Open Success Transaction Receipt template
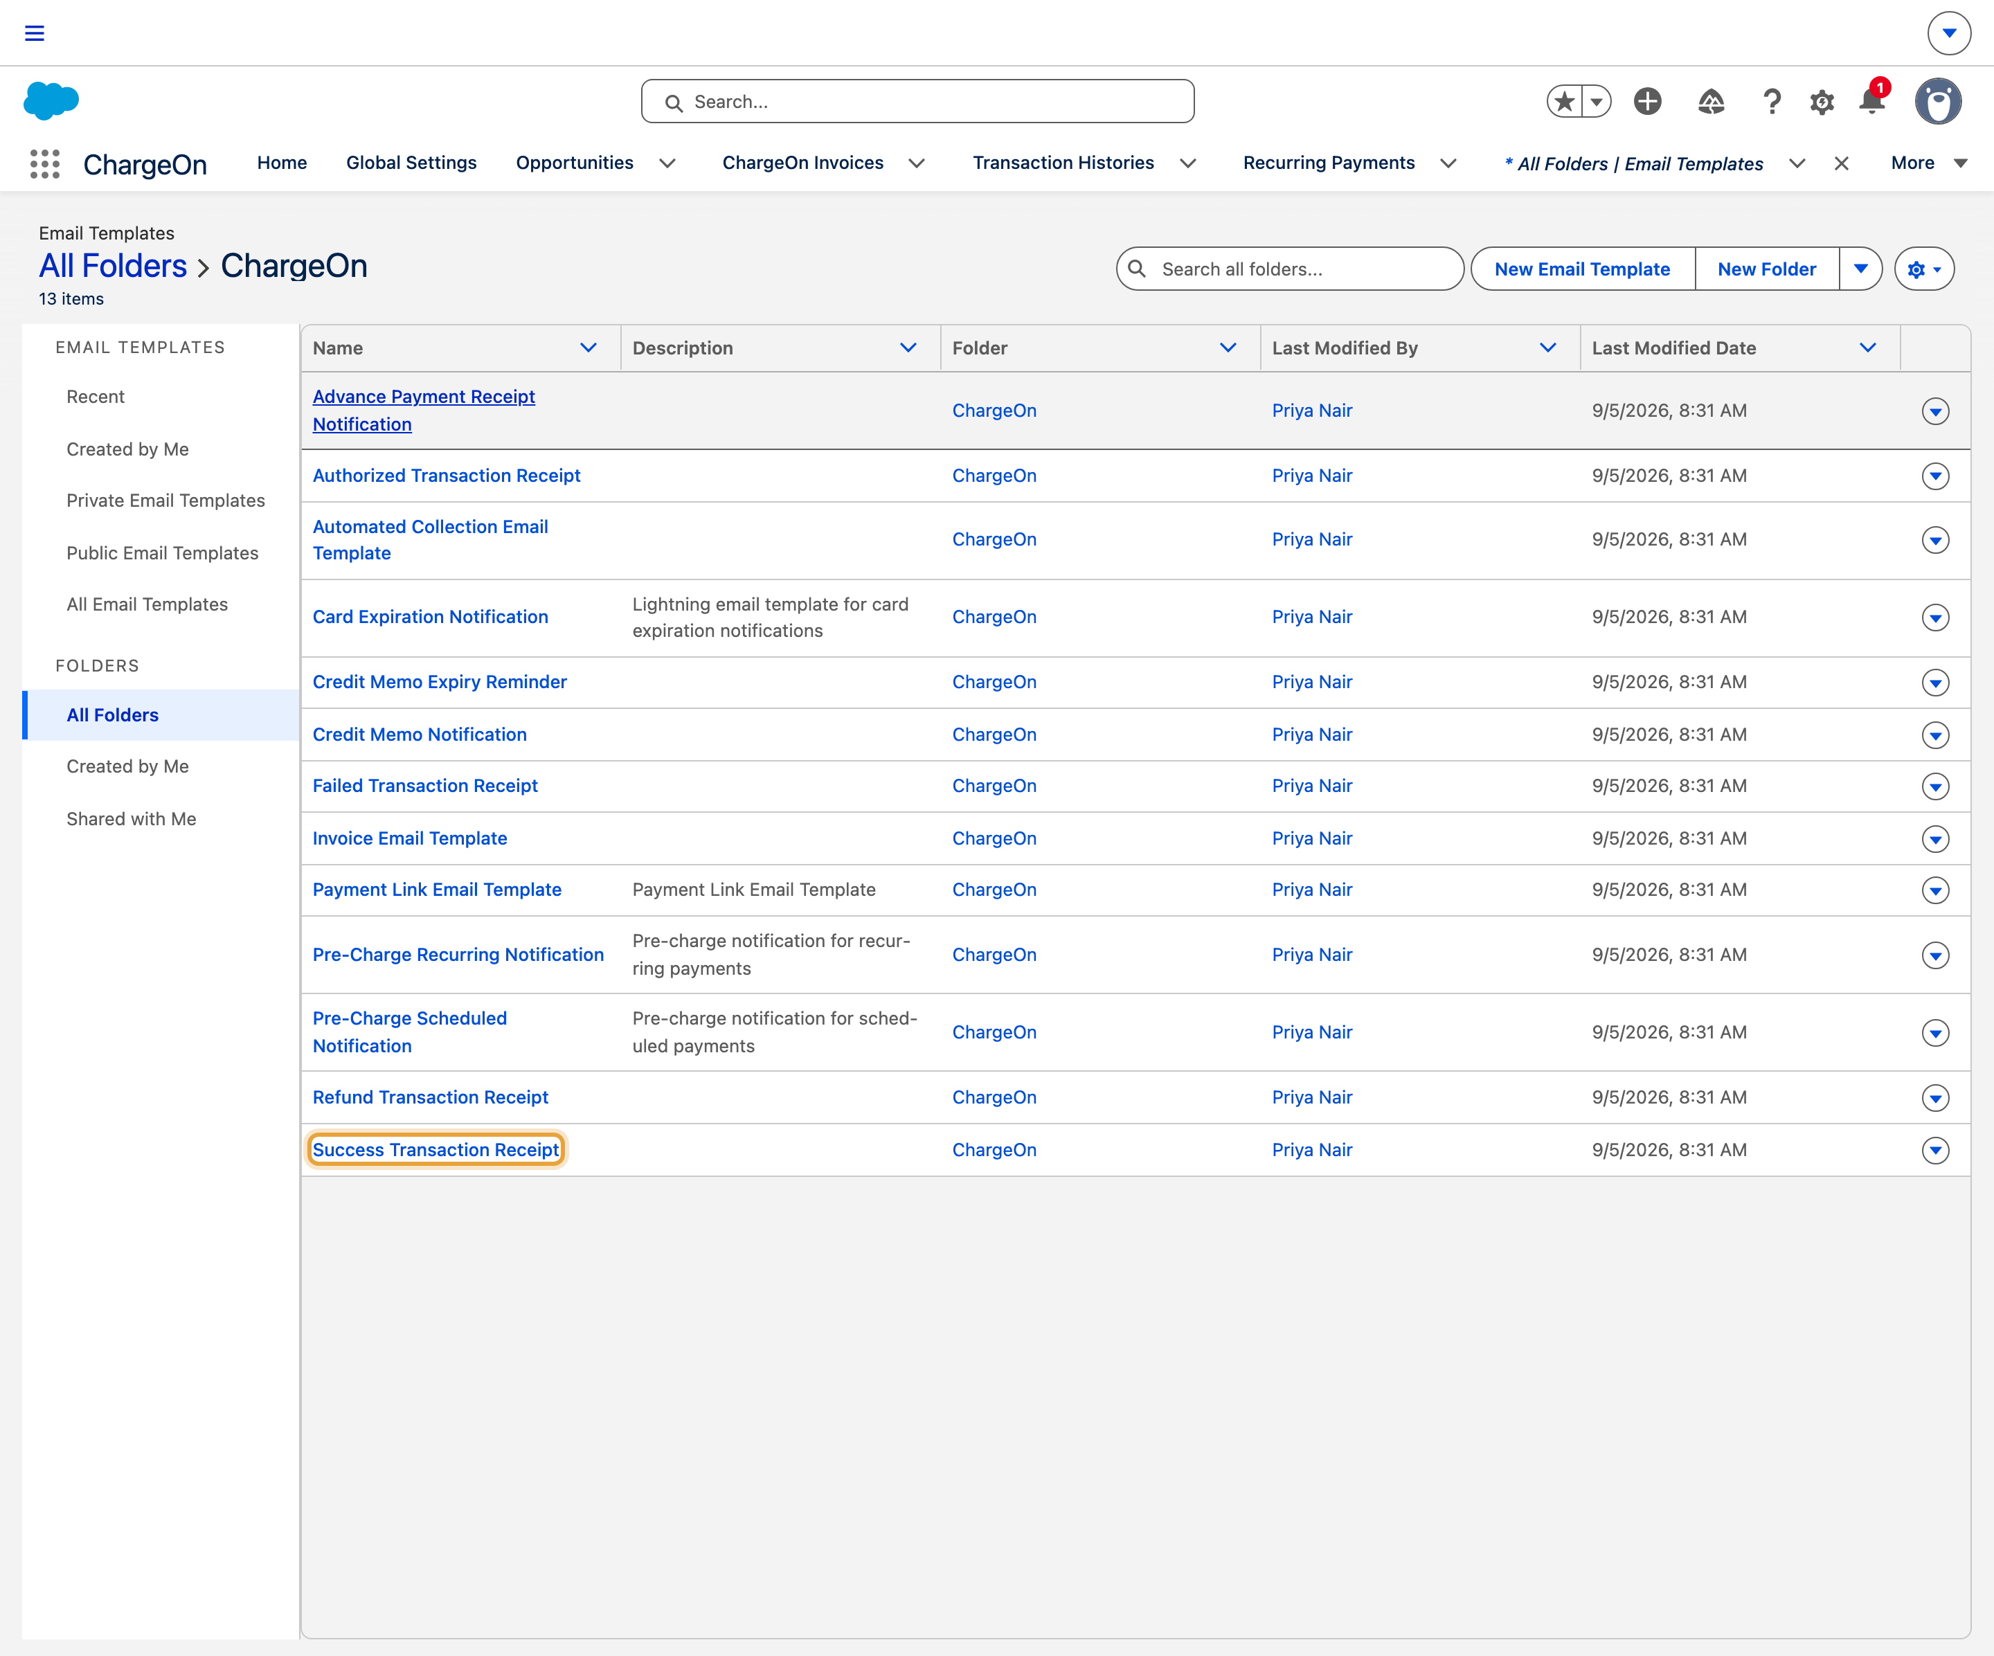This screenshot has height=1656, width=1994. pos(435,1150)
